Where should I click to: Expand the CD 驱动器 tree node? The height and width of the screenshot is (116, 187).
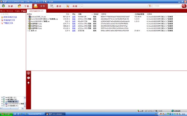pyautogui.click(x=2, y=105)
